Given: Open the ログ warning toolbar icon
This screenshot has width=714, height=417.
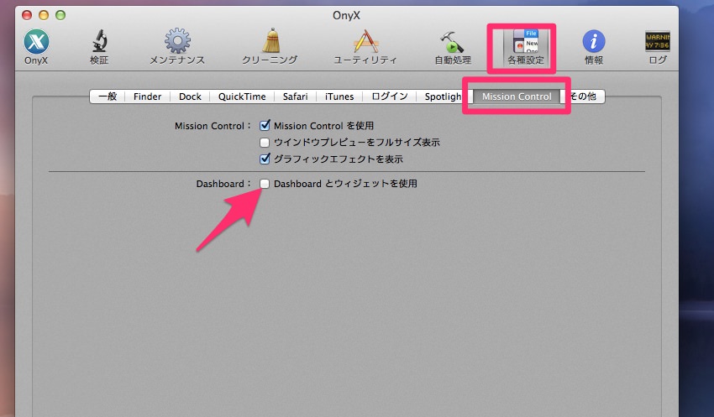Looking at the screenshot, I should click(658, 46).
